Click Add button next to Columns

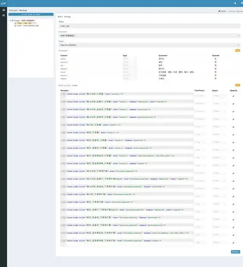click(x=238, y=50)
